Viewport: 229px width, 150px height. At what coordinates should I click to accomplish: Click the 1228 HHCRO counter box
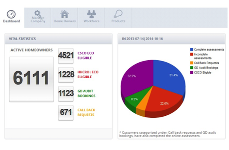coord(66,75)
